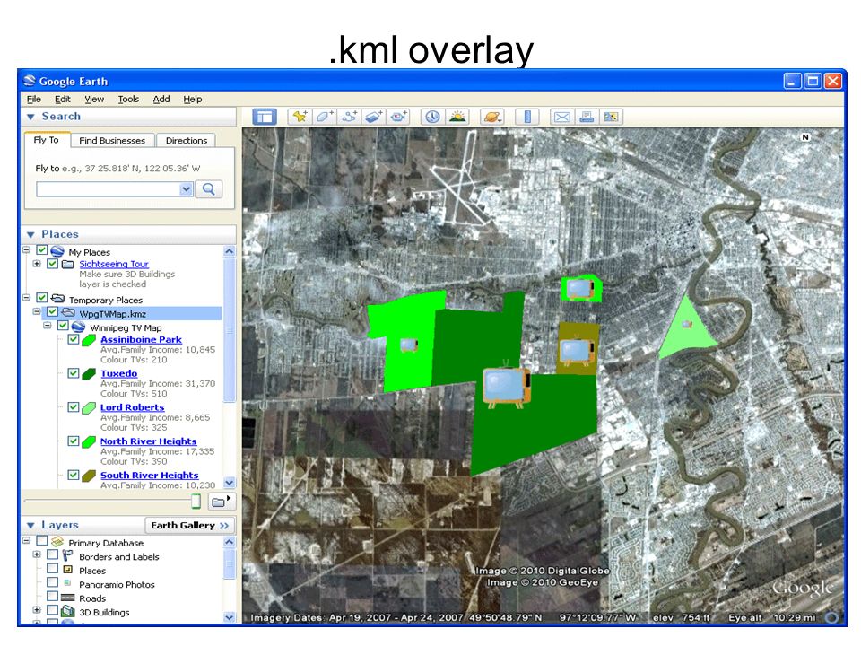The height and width of the screenshot is (646, 861).
Task: Click the large TV icon on map
Action: 507,387
